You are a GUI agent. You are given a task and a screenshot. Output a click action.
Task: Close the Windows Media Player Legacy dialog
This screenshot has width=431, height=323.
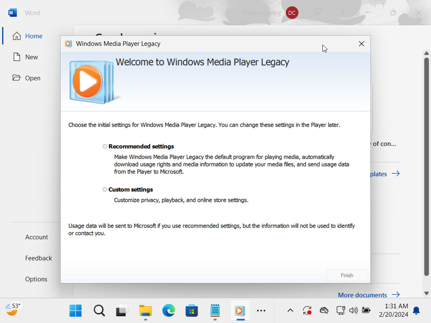pos(362,44)
